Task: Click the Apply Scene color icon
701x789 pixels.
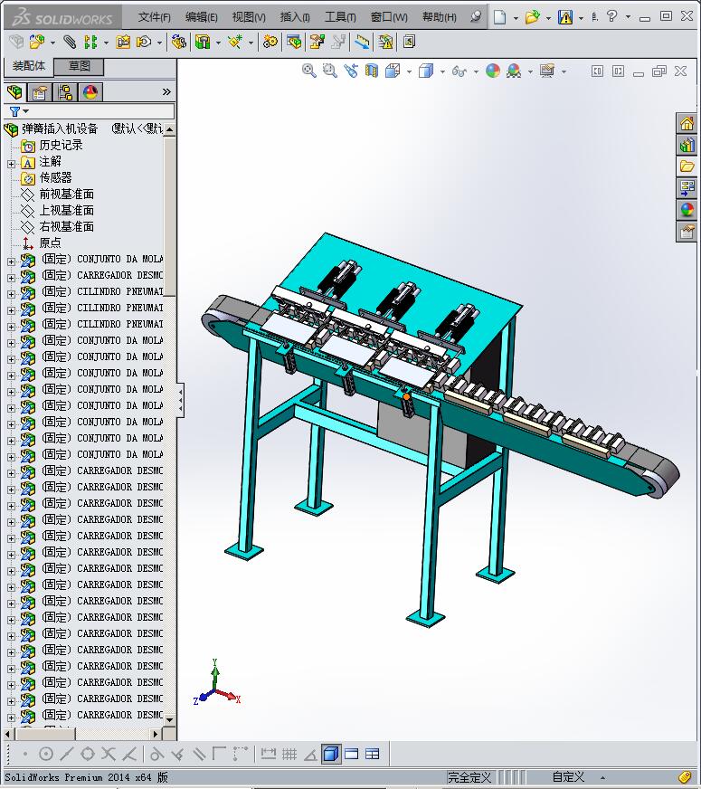Action: pyautogui.click(x=514, y=71)
